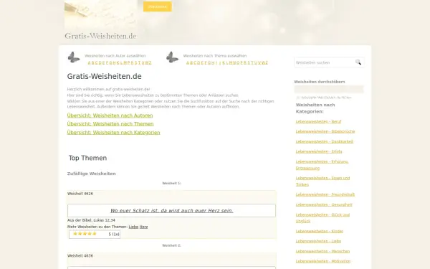Open 'Lebensweisheiten - Dankbarkeit' category
Screen dimensions: 430x269
point(325,141)
